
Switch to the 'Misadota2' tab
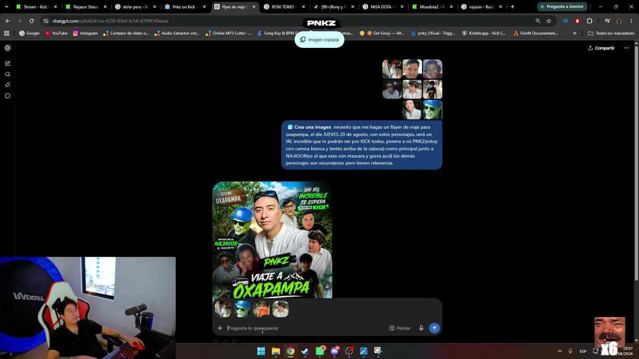point(432,7)
